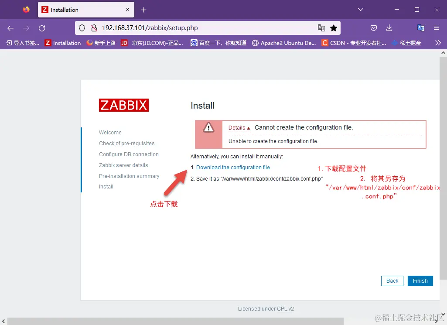Image resolution: width=447 pixels, height=325 pixels.
Task: Open the Firefox application menu
Action: pyautogui.click(x=437, y=28)
